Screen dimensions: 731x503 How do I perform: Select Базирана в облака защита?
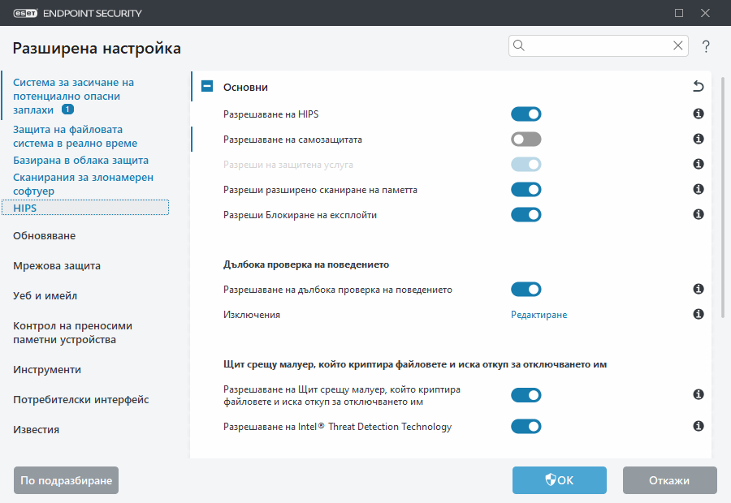[x=80, y=160]
